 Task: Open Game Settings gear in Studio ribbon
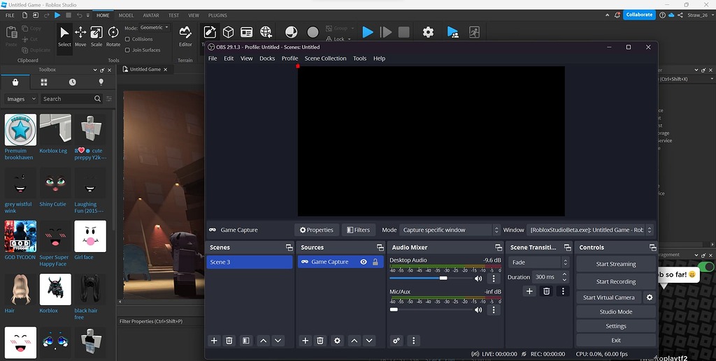tap(428, 32)
